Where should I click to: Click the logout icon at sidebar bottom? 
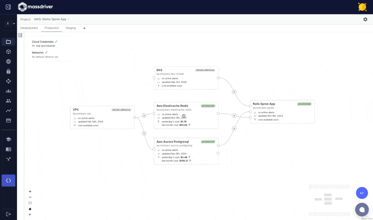[8, 213]
